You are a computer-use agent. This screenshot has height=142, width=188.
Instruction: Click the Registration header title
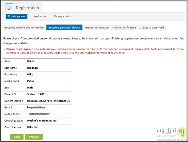click(28, 8)
